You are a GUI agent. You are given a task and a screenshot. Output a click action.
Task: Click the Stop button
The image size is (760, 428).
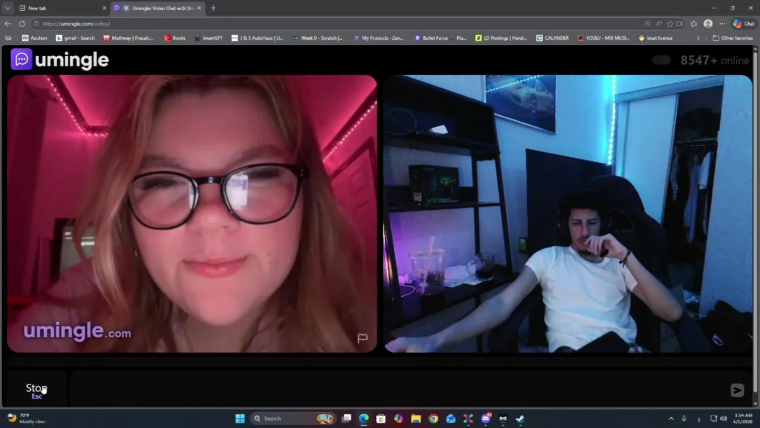[37, 390]
